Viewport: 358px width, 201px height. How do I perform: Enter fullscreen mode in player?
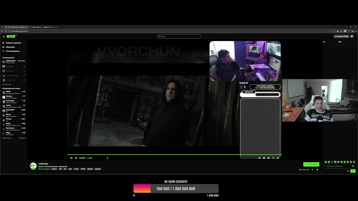(273, 158)
